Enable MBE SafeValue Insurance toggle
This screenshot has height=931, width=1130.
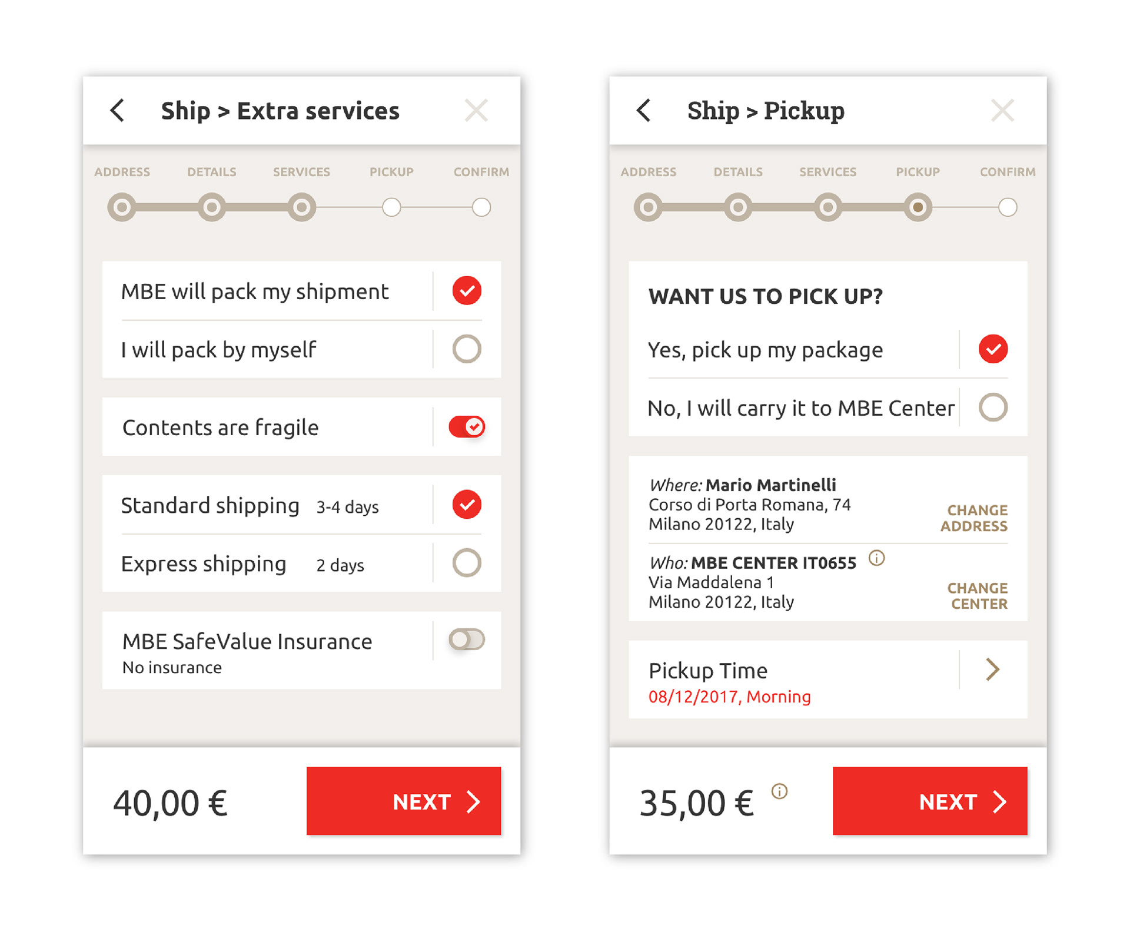tap(467, 640)
